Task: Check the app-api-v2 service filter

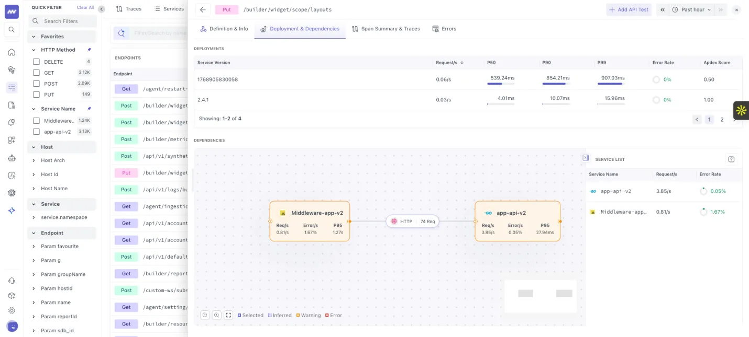Action: (x=37, y=132)
